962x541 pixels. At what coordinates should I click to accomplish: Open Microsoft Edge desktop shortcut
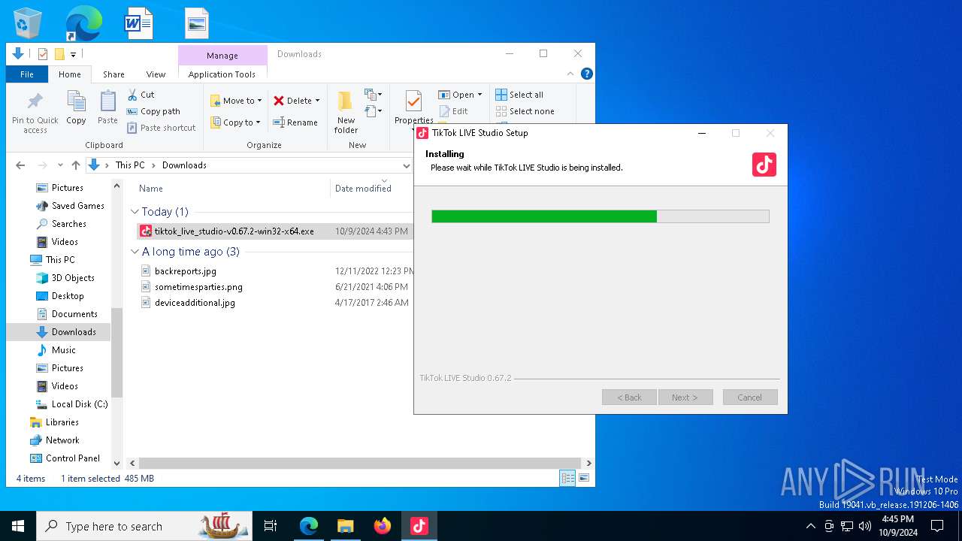tap(83, 23)
